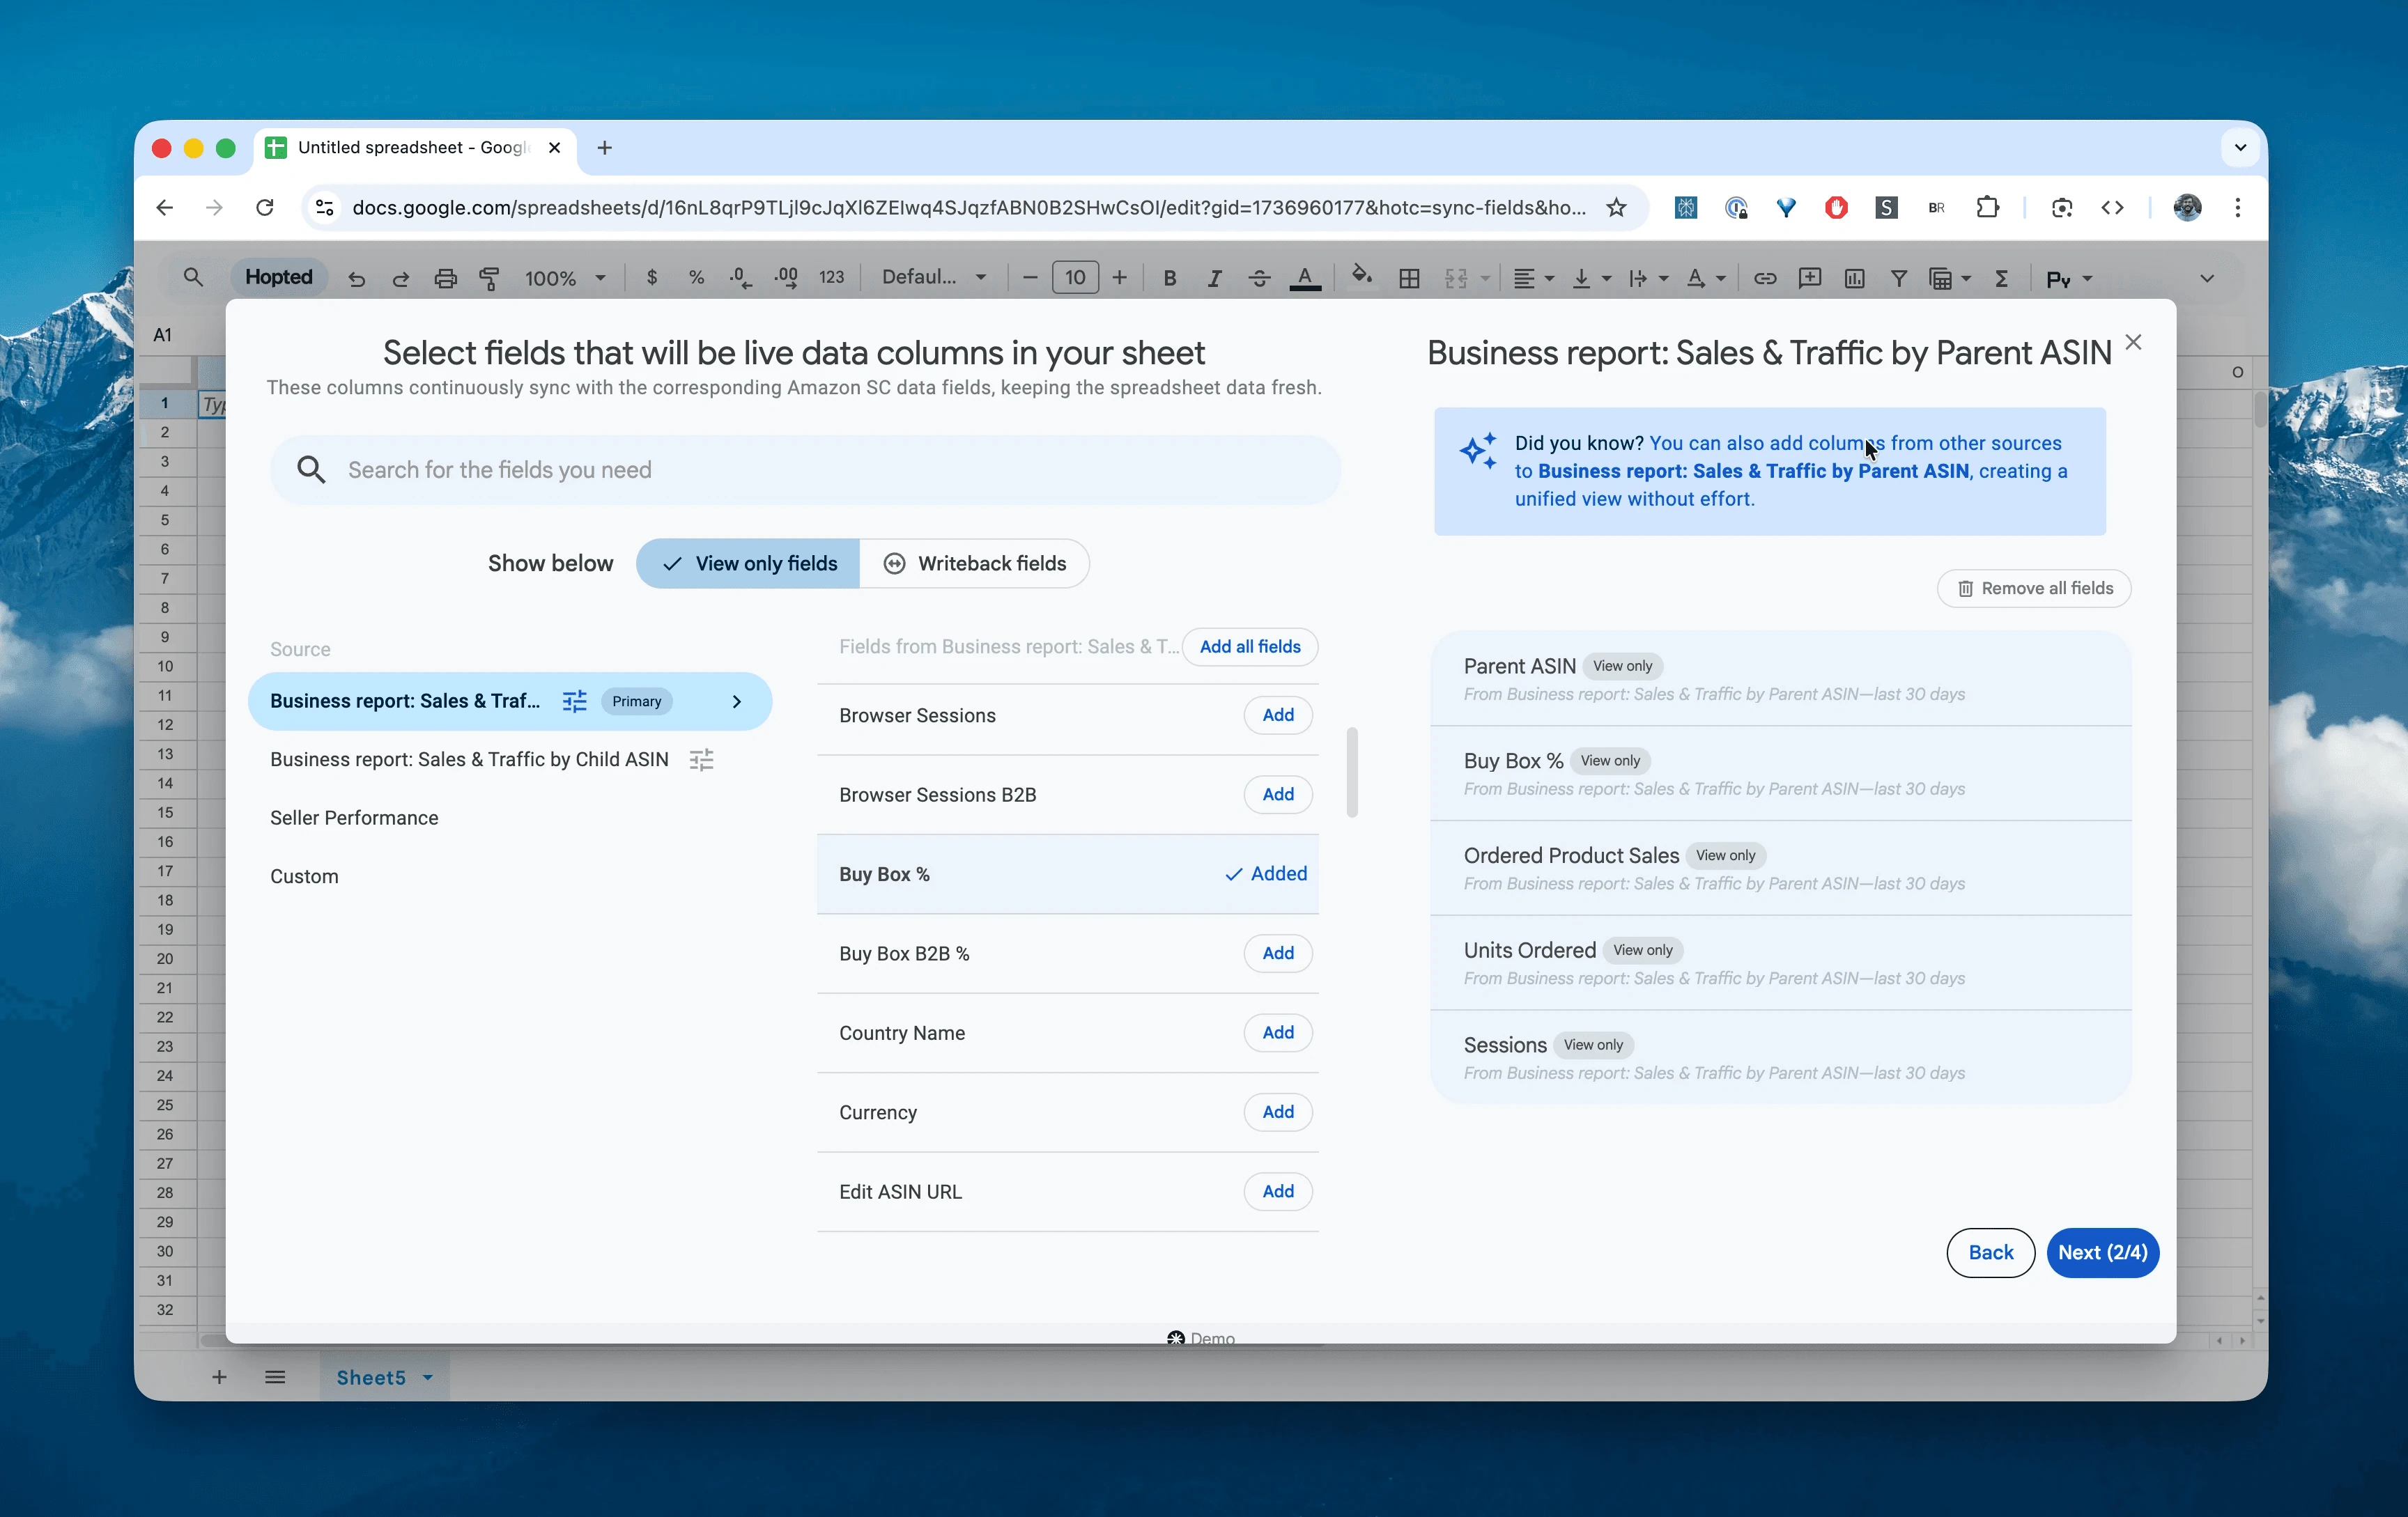This screenshot has height=1517, width=2408.
Task: Increase font size with the plus button
Action: pos(1119,278)
